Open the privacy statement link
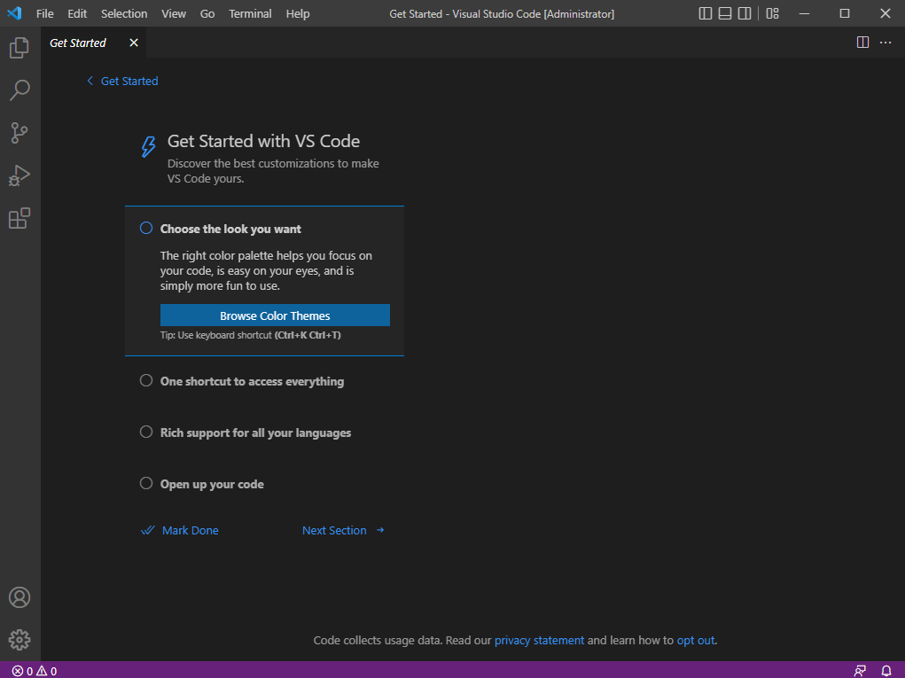Screen dimensions: 905x678 point(539,640)
